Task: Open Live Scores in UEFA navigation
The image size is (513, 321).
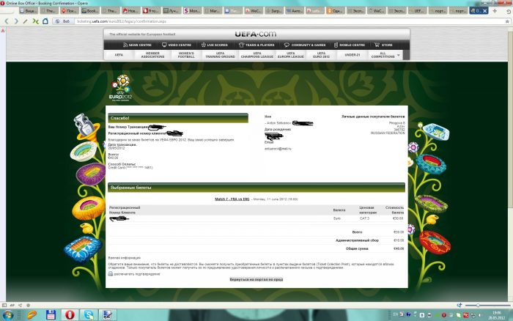Action: [x=214, y=45]
